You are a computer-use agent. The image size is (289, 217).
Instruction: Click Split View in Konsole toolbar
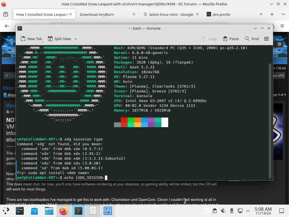tap(59, 39)
